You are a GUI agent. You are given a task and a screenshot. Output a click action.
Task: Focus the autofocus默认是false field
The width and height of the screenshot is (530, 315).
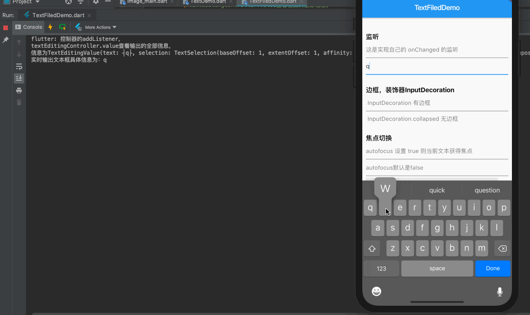point(437,168)
